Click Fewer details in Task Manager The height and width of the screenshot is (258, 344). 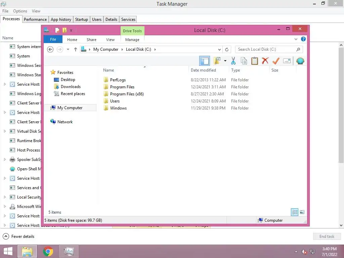[x=19, y=236]
